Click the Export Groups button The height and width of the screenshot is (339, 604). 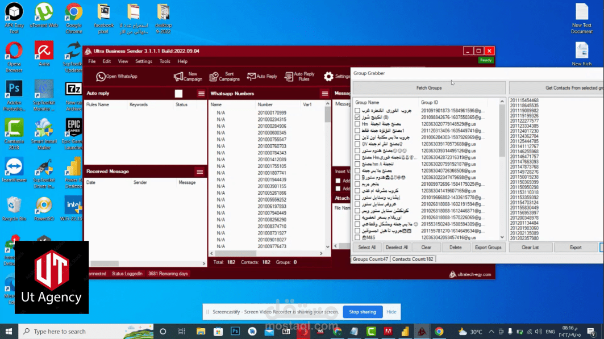(488, 248)
